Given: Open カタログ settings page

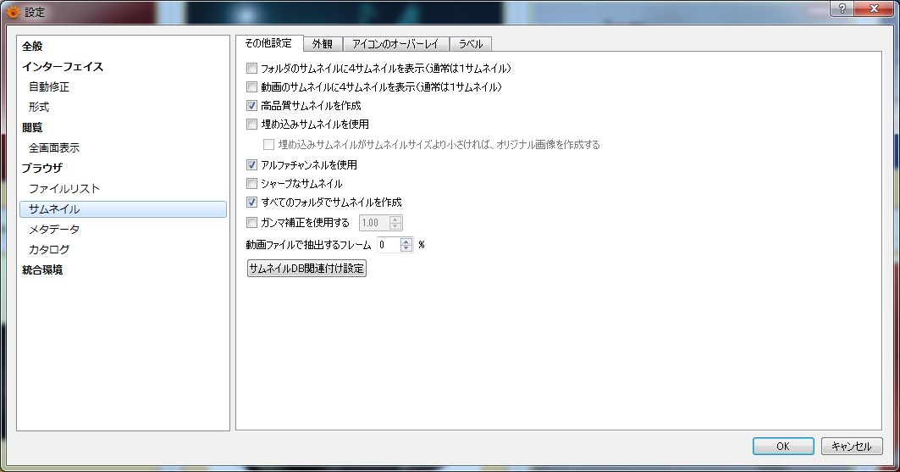Looking at the screenshot, I should [49, 249].
